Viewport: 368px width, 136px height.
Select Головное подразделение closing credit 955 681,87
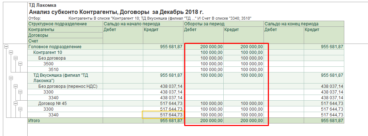click(x=324, y=47)
